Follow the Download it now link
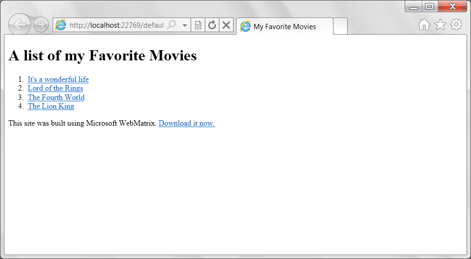471x259 pixels. (x=187, y=123)
